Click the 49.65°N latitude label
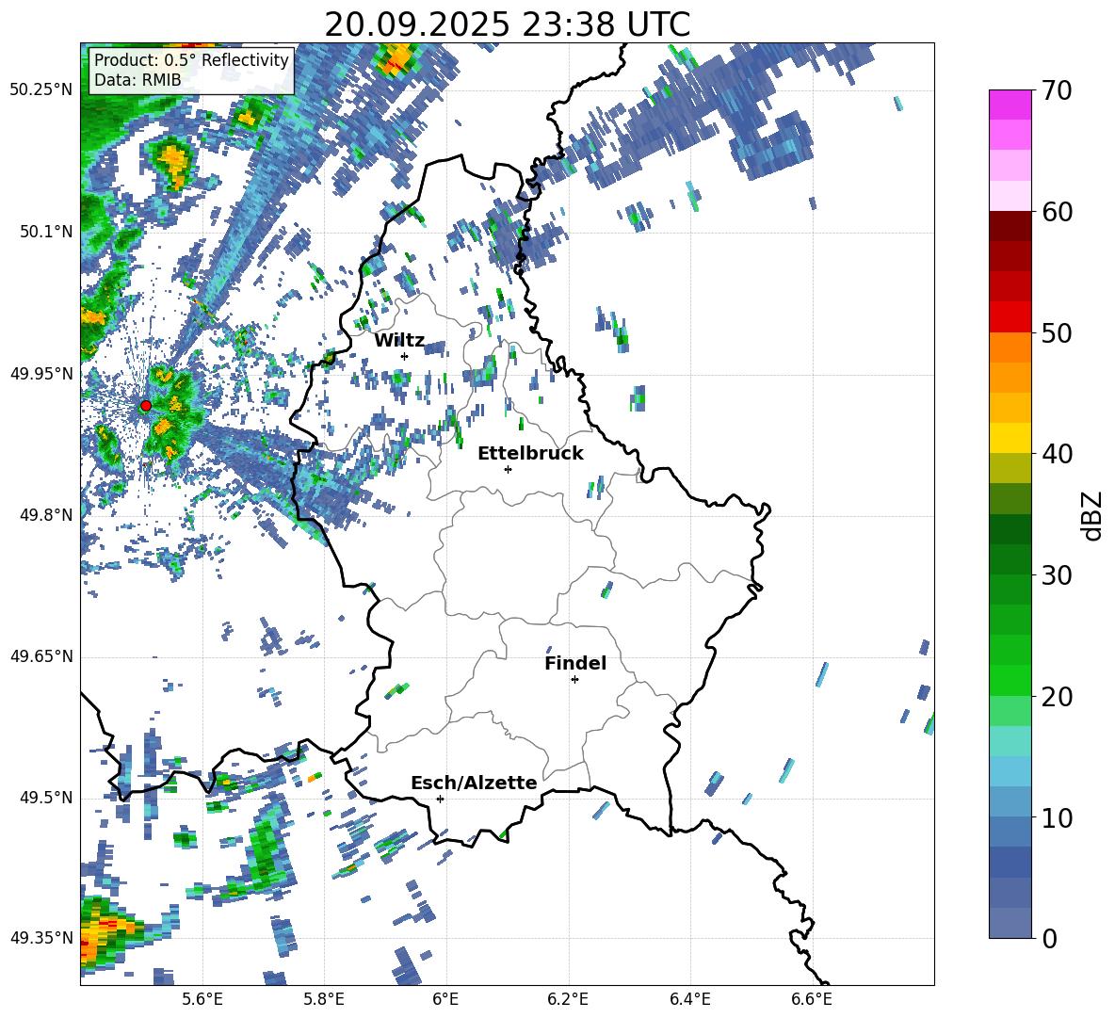This screenshot has height=1018, width=1115. tap(41, 656)
